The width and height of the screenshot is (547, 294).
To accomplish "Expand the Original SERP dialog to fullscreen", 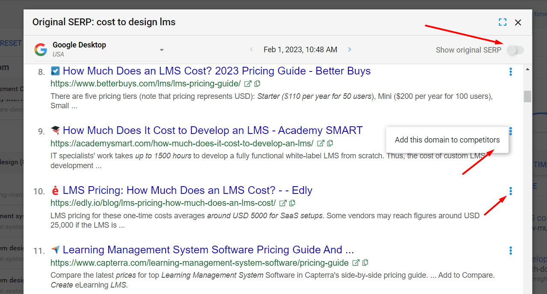I will tap(502, 22).
